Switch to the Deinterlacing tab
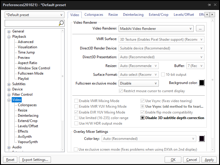This screenshot has height=165, width=220. 133,15
